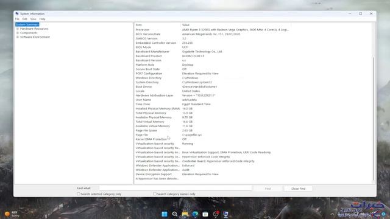Image resolution: width=390 pixels, height=219 pixels.
Task: Click the Item column header
Action: [x=157, y=25]
